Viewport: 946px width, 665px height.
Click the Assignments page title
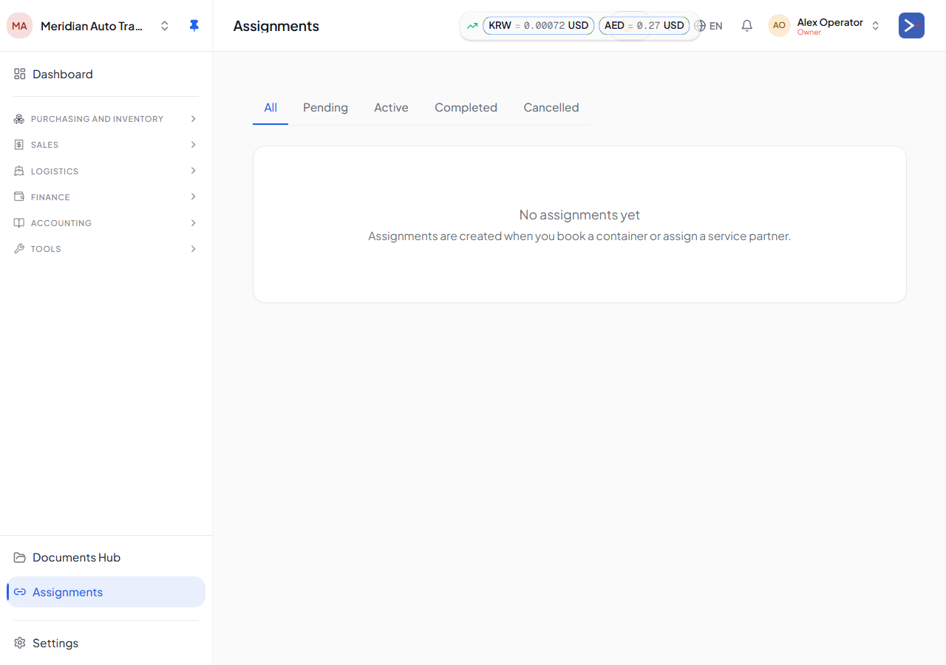pyautogui.click(x=276, y=26)
